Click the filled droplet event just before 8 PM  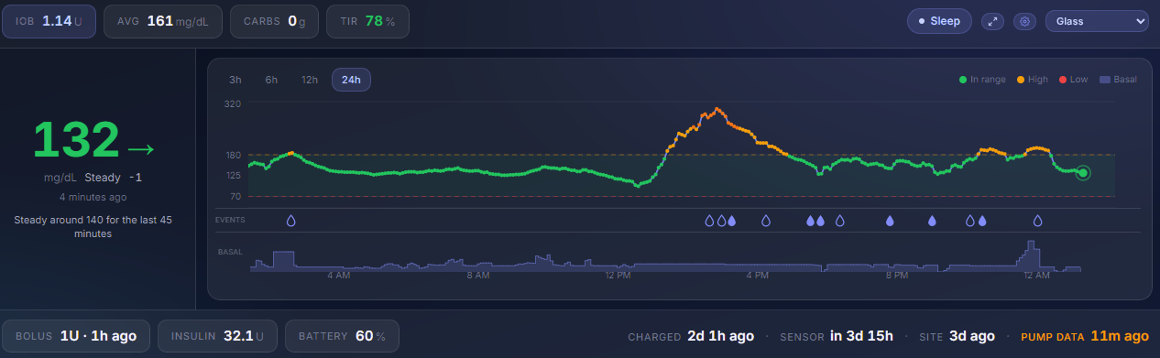[889, 221]
